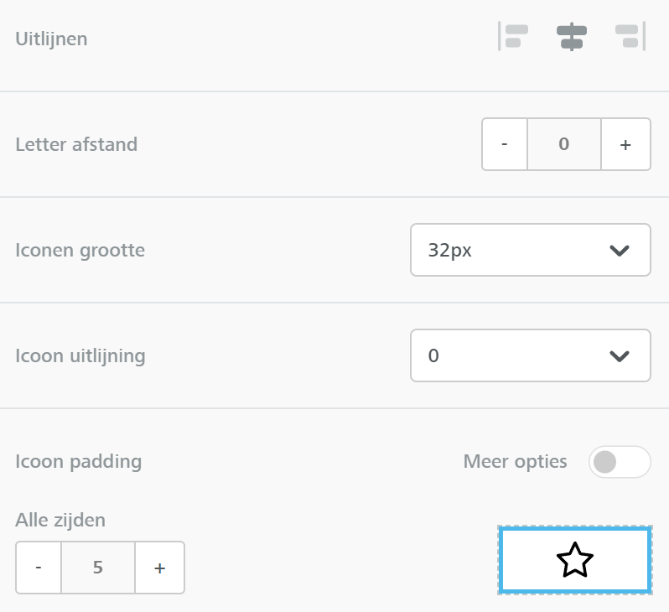Click the Alle zijden label
This screenshot has width=669, height=612.
coord(60,520)
